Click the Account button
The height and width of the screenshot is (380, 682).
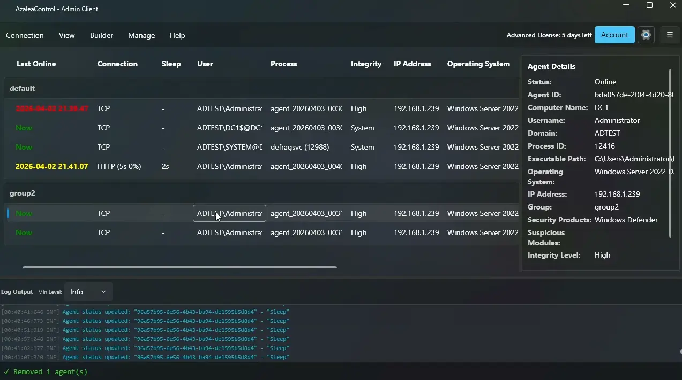tap(614, 35)
